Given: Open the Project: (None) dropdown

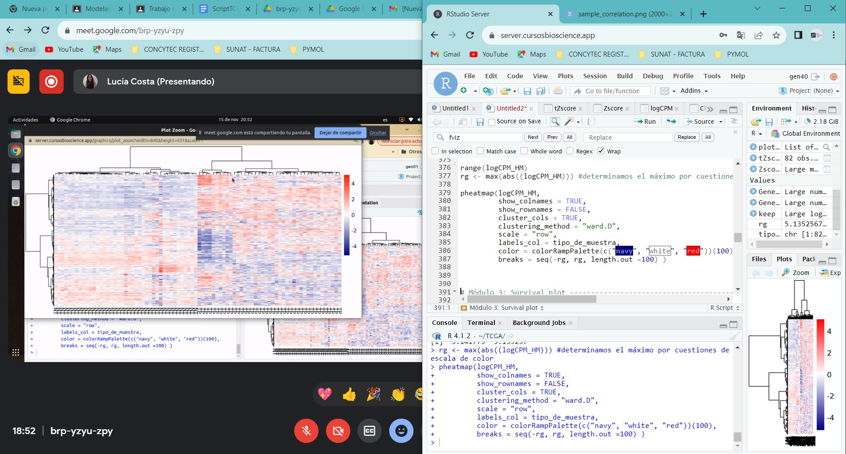Looking at the screenshot, I should point(811,91).
